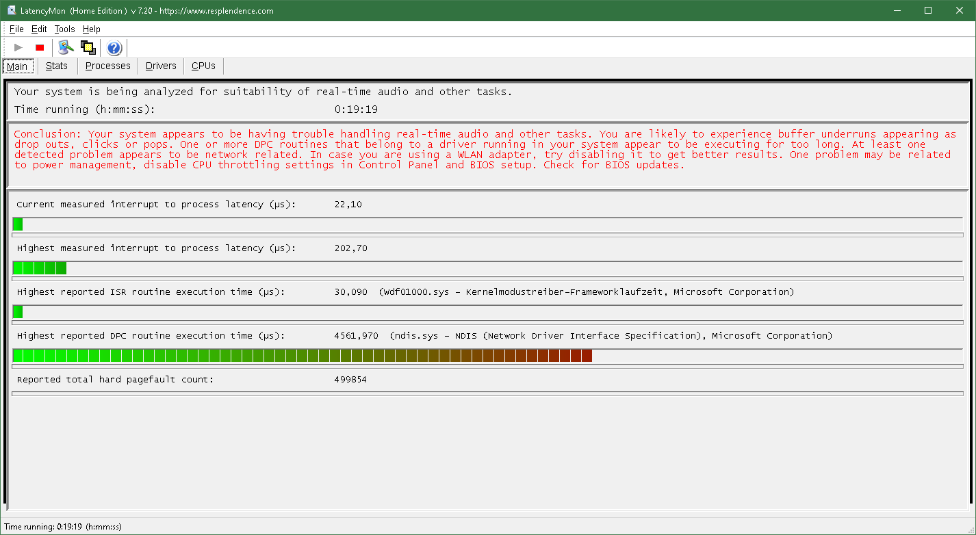Click the DPC time value 4561,970
Image resolution: width=976 pixels, height=535 pixels.
(x=357, y=336)
